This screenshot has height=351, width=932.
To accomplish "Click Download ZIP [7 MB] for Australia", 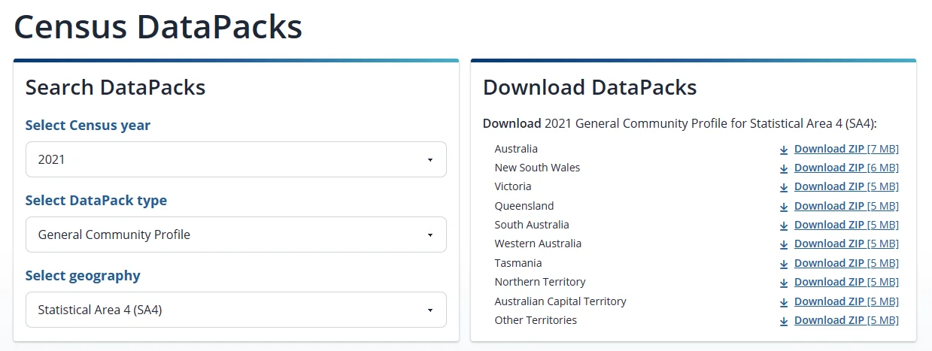I will (x=845, y=149).
